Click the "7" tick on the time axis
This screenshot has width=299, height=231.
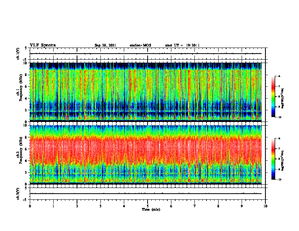point(195,206)
